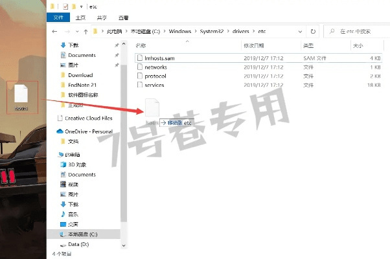390x259 pixels.
Task: Select the services file
Action: click(154, 85)
